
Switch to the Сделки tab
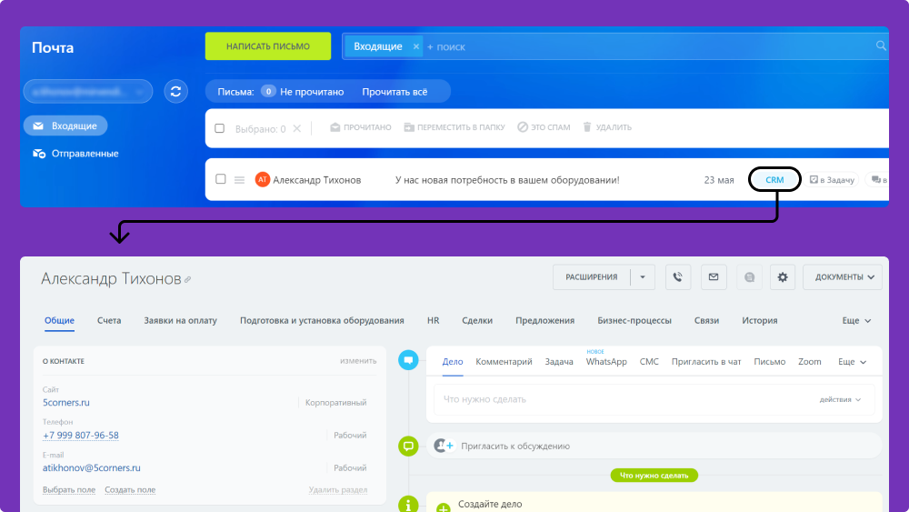pos(477,321)
